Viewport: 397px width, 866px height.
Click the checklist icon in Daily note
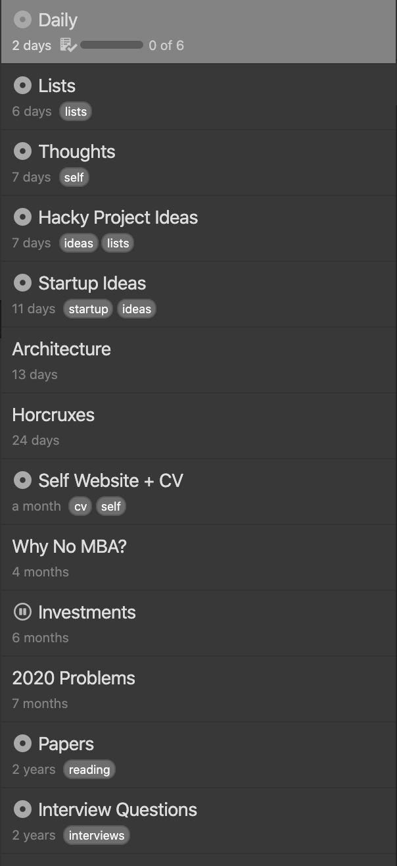(68, 45)
